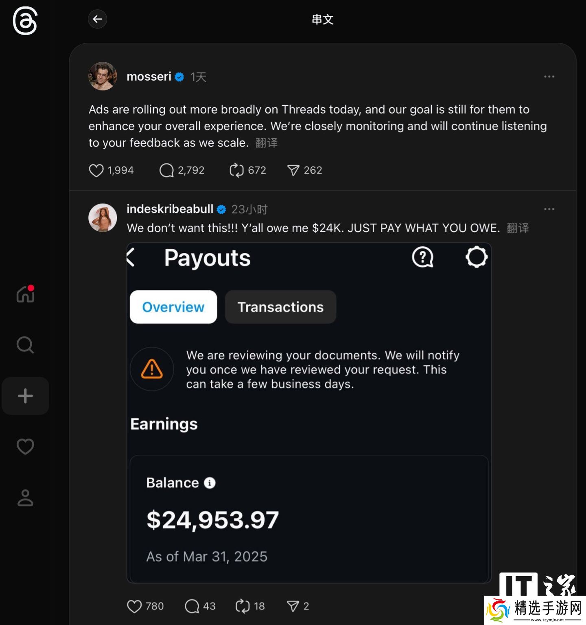The width and height of the screenshot is (586, 625).
Task: Open more options on mosseri's post
Action: [x=549, y=77]
